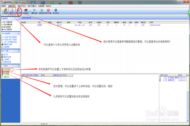Open 数据库设置 in the sidebar

pyautogui.click(x=6, y=62)
